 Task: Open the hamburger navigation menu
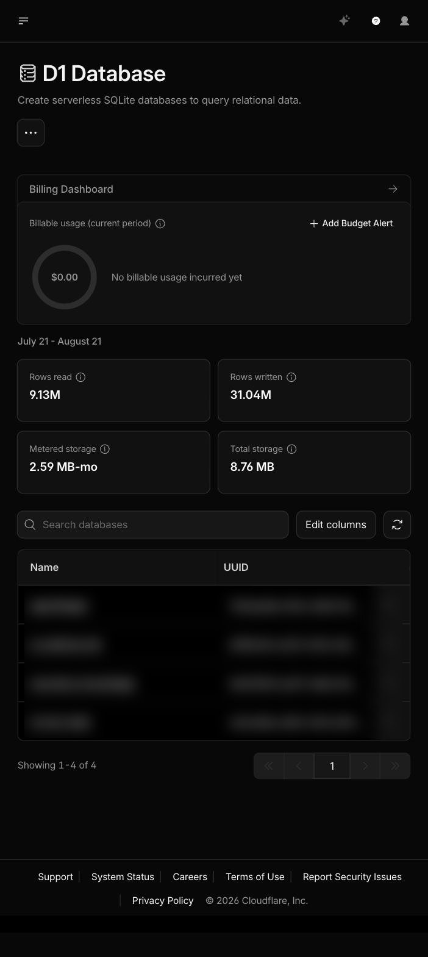[23, 21]
